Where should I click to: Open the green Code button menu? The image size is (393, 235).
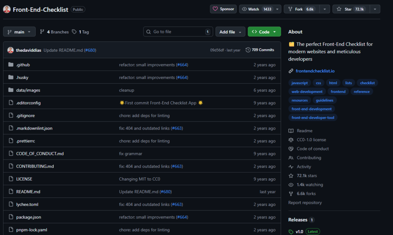tap(264, 32)
